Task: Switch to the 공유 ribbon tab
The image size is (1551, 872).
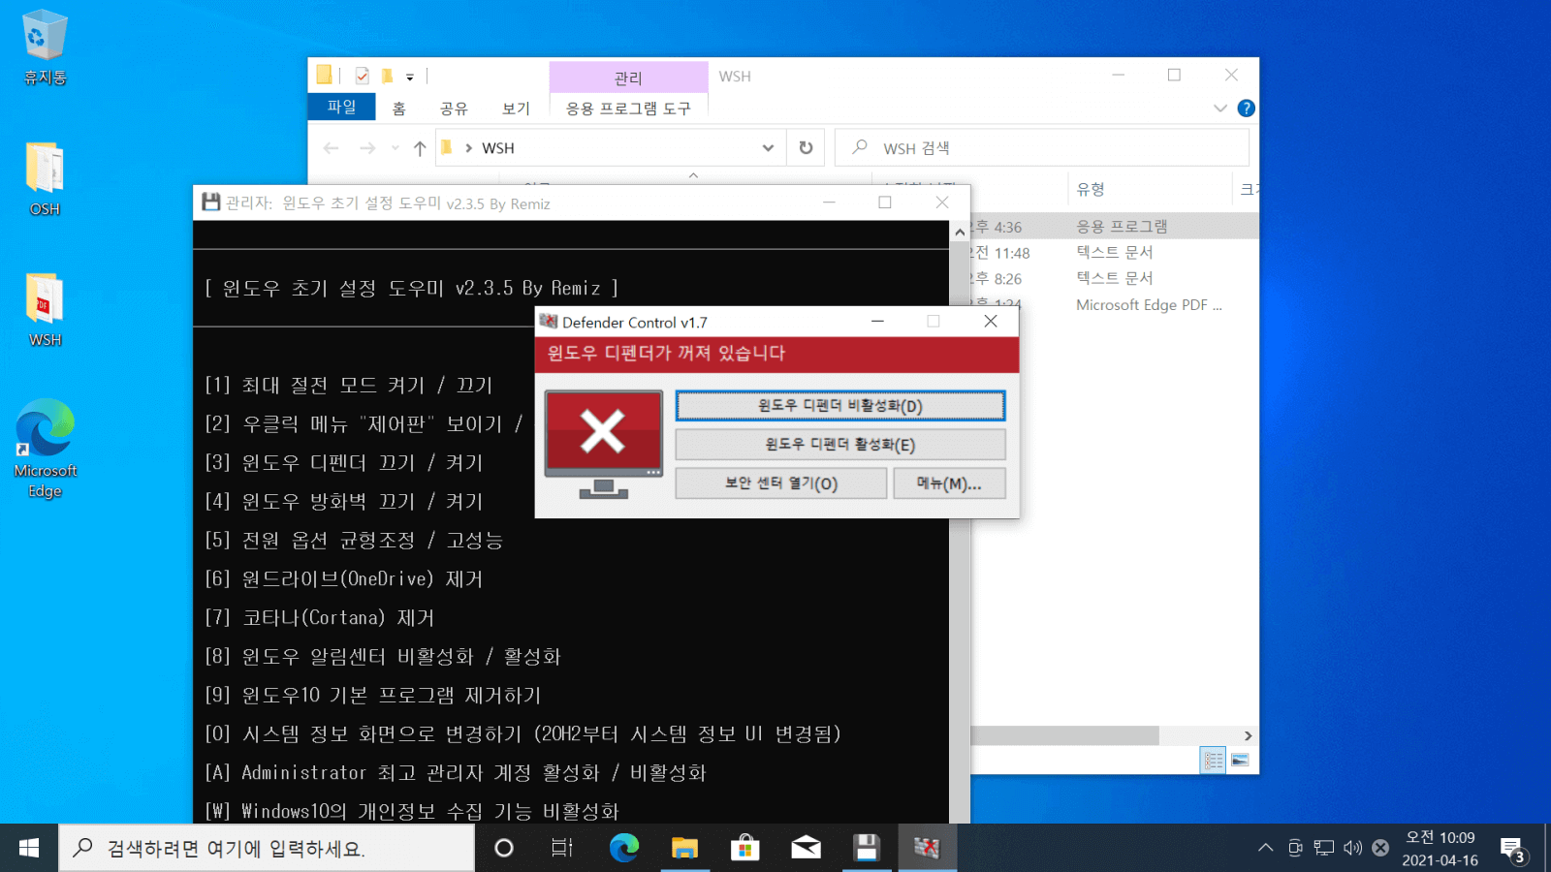Action: click(454, 109)
